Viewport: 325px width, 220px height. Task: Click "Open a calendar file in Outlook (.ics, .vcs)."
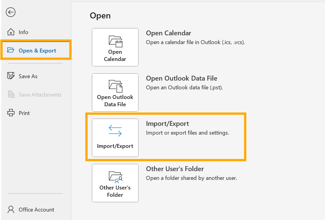196,42
